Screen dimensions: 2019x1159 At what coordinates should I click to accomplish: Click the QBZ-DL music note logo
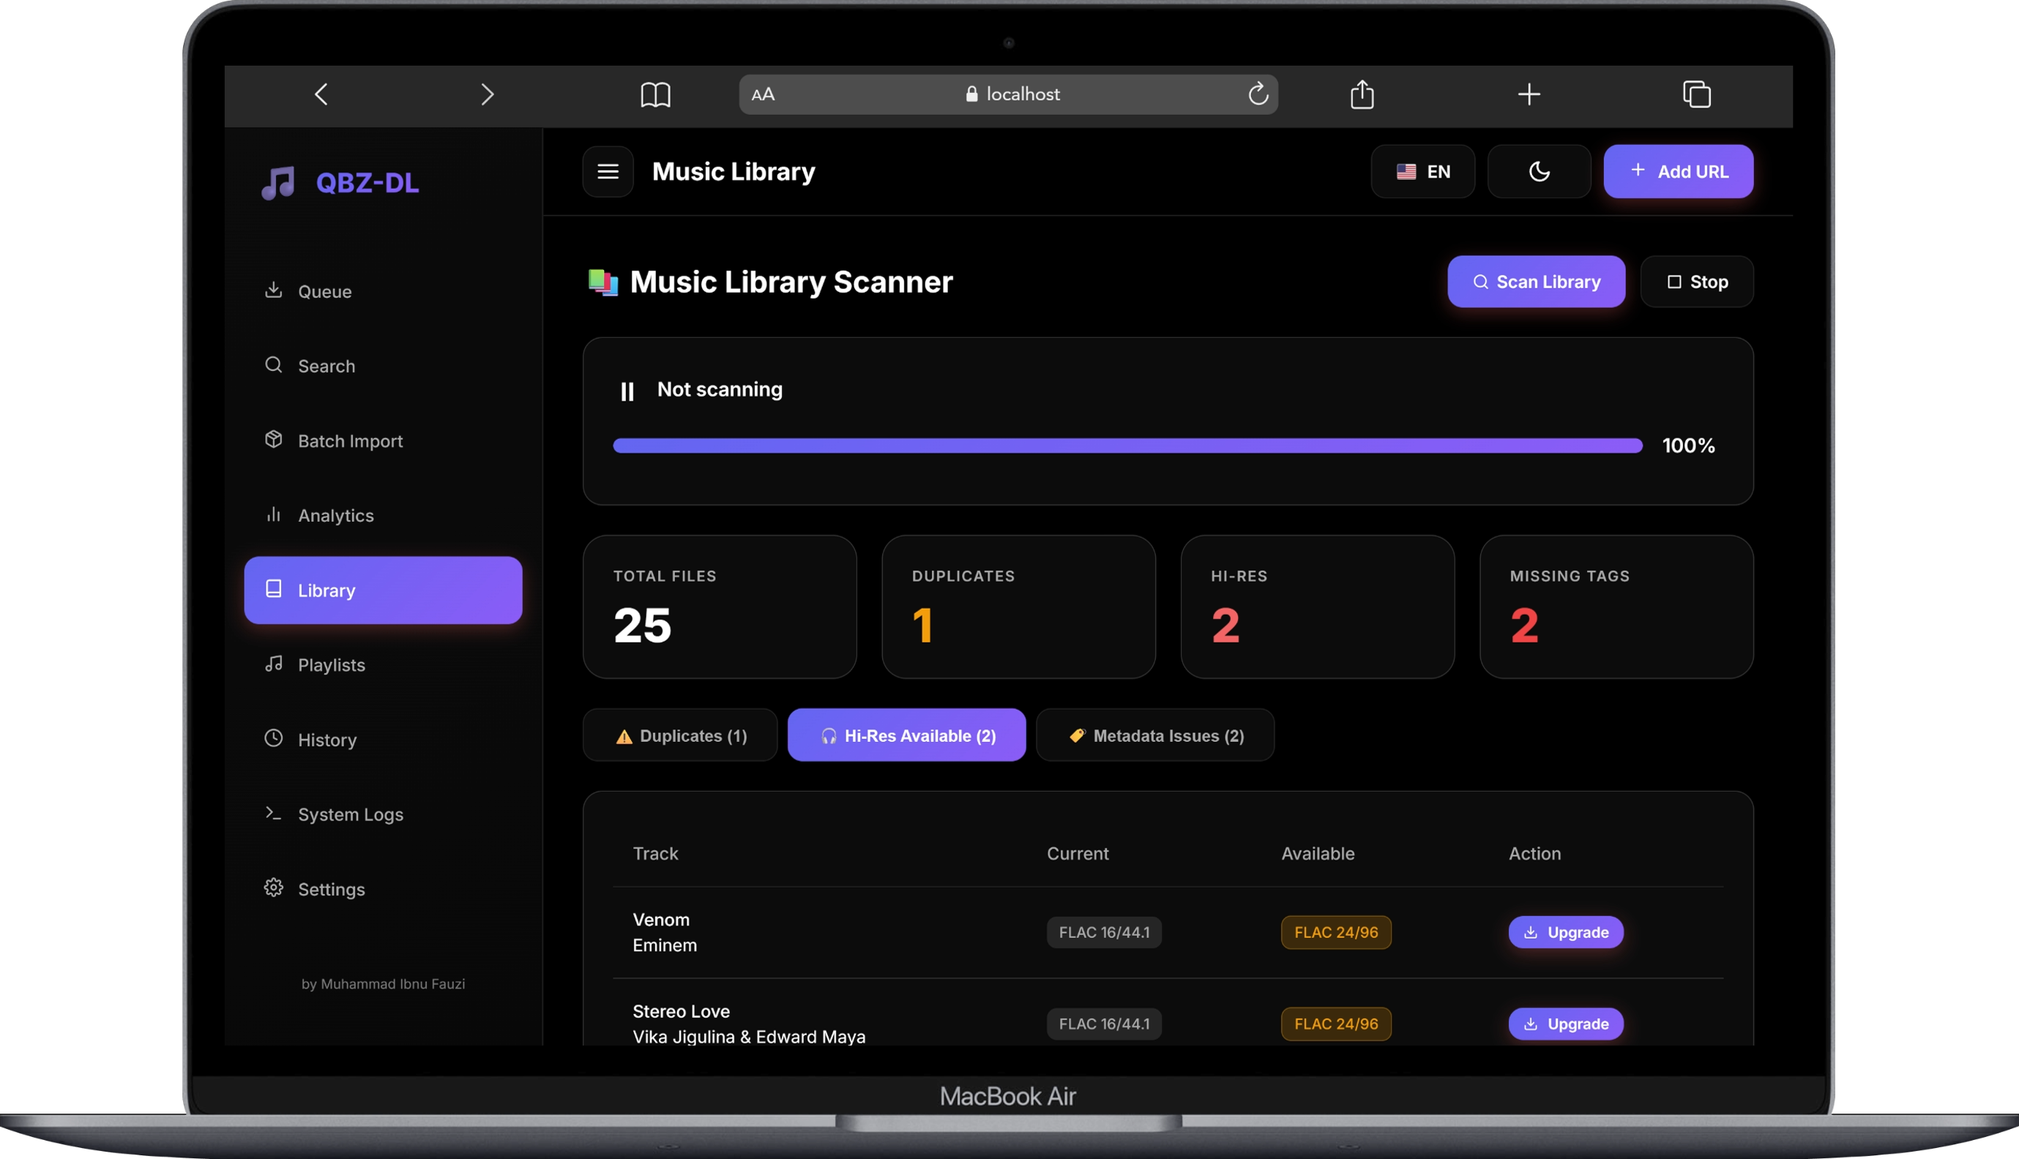pos(279,183)
